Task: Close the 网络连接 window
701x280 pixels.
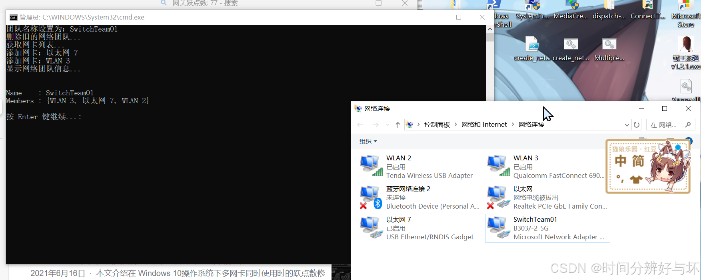Action: coord(688,108)
